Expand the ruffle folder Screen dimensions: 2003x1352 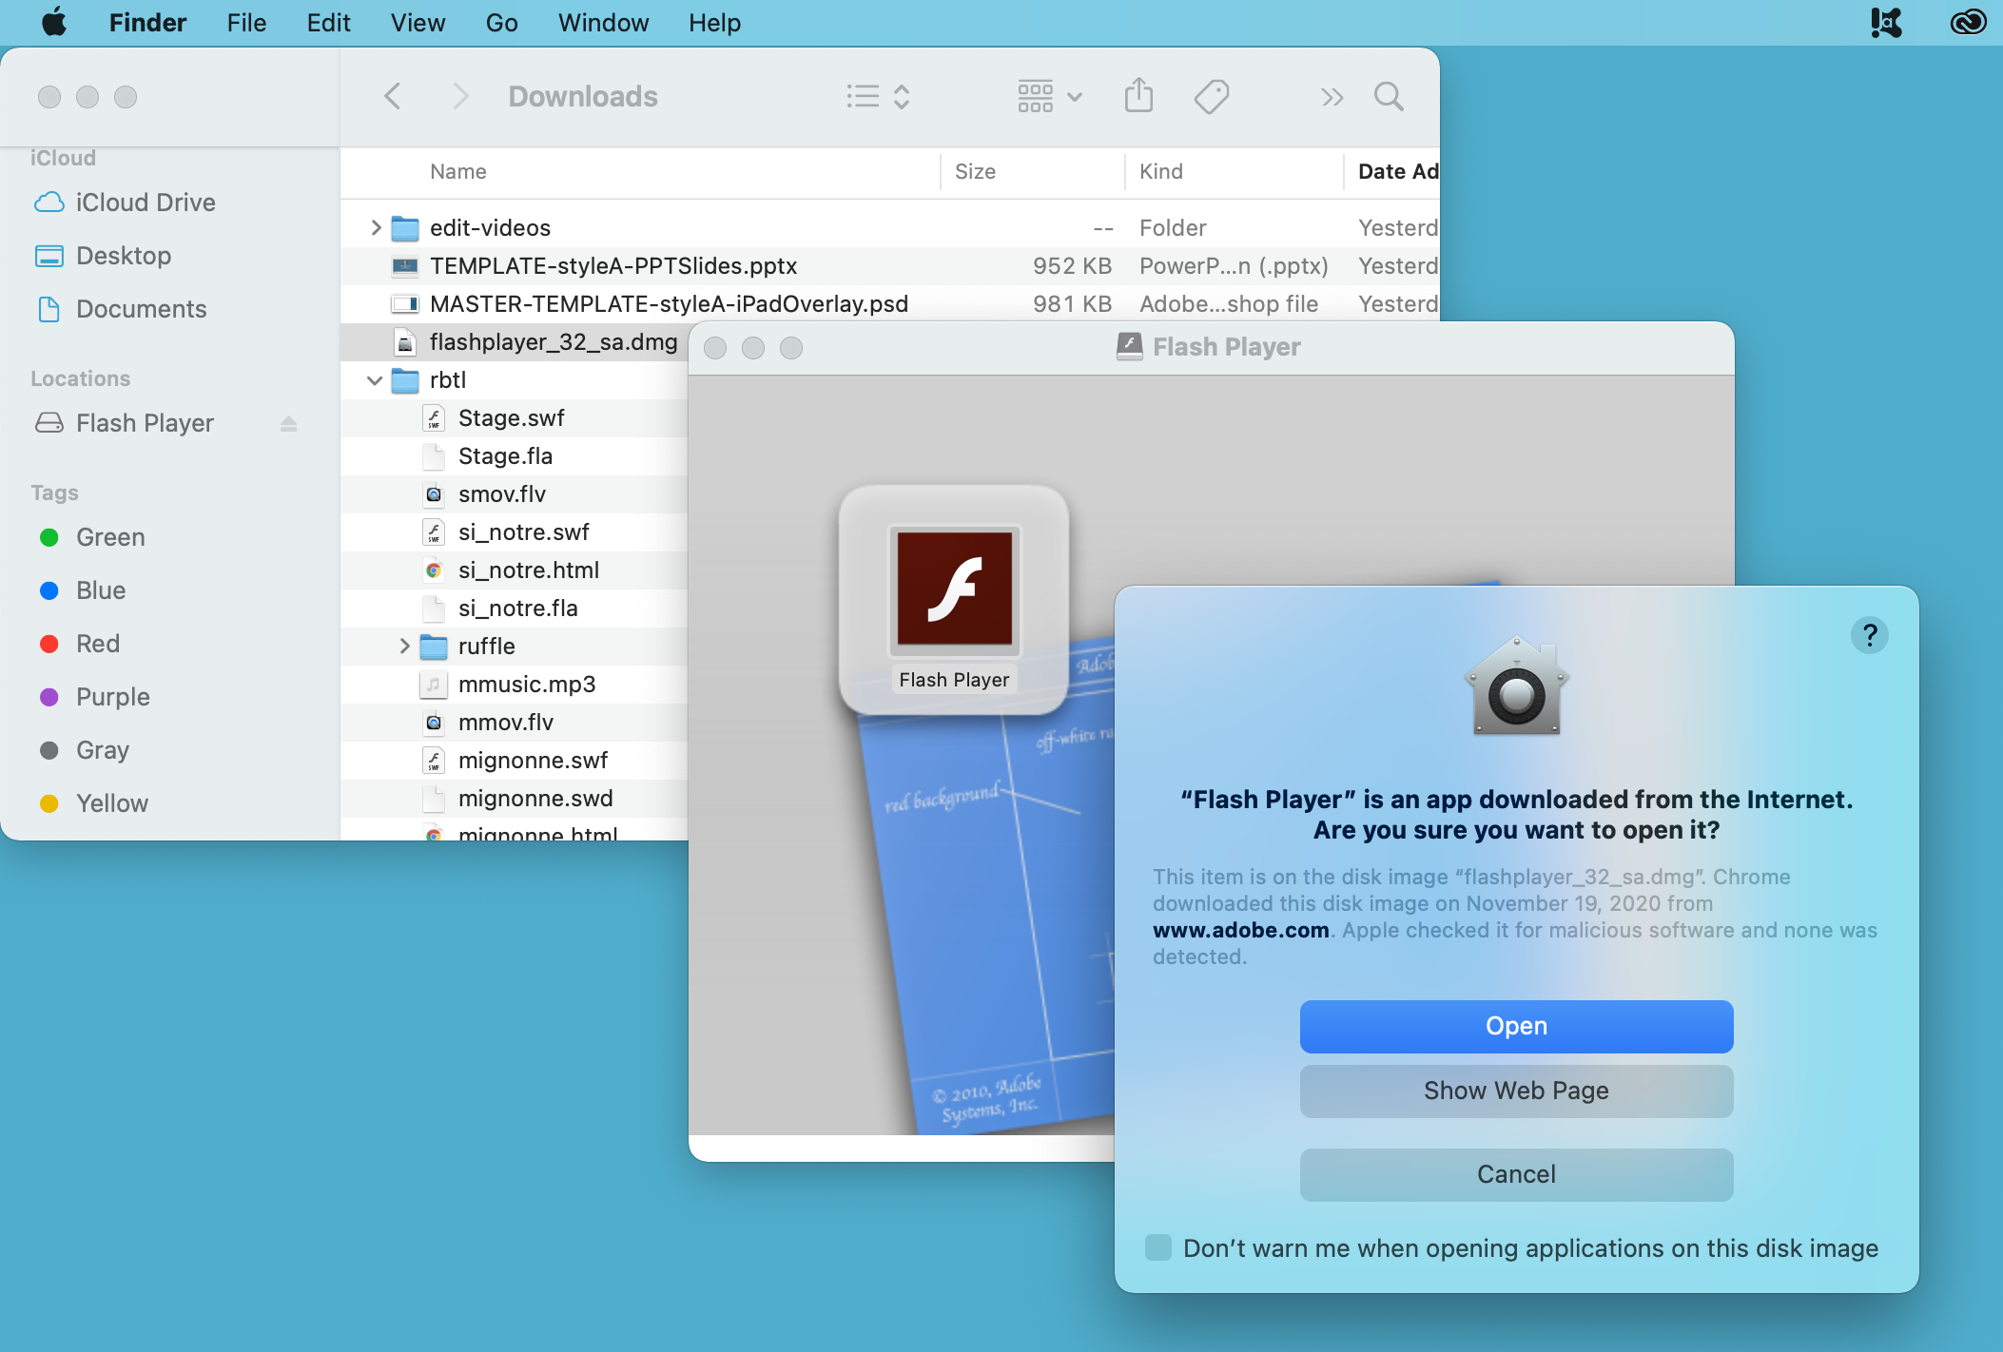coord(404,647)
